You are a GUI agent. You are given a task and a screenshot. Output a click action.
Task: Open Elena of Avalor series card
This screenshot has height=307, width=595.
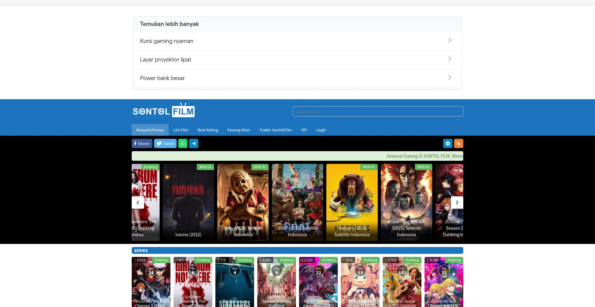[402, 282]
